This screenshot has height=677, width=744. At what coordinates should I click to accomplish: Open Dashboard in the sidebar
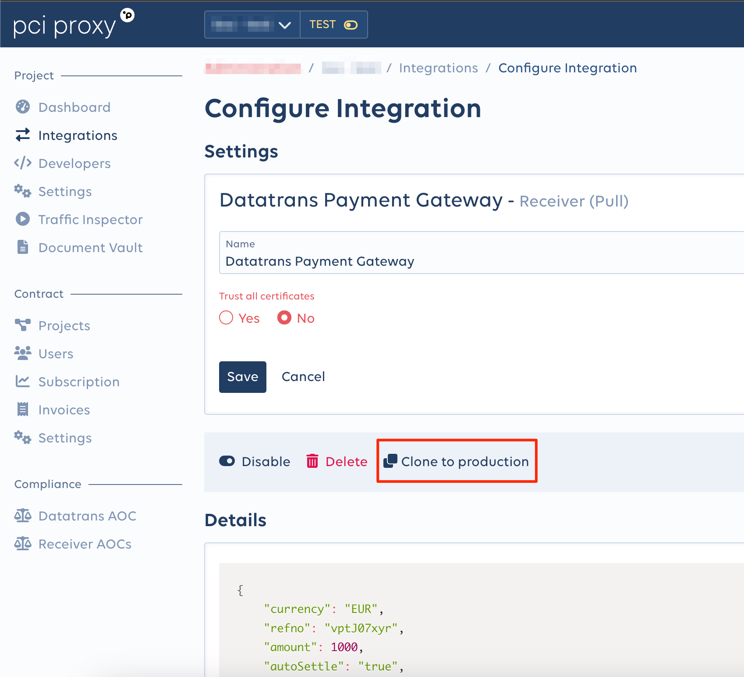click(x=74, y=107)
